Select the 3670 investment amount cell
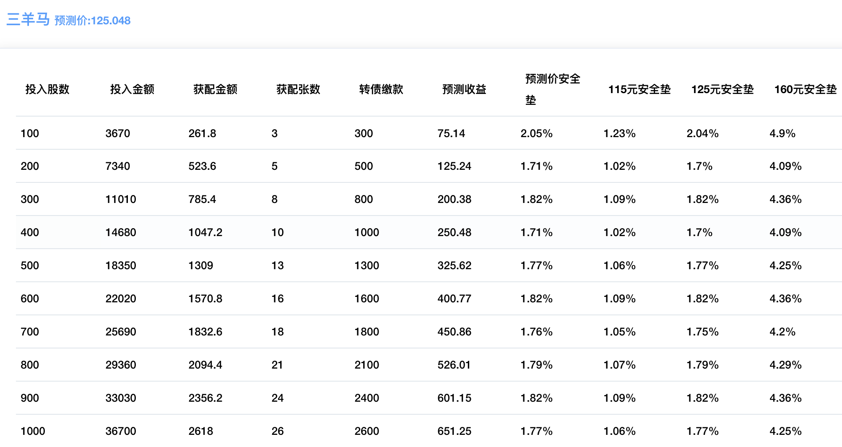The image size is (842, 447). pos(118,133)
